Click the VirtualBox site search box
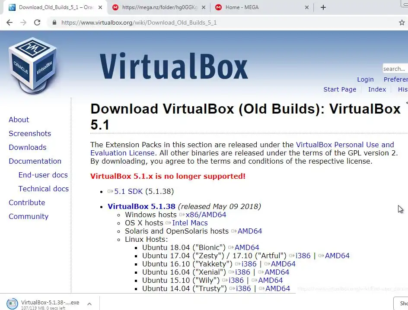408x310 pixels. coord(395,69)
